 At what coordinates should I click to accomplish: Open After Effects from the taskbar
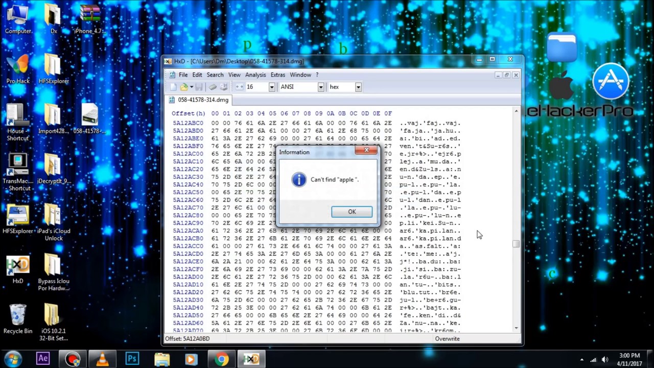43,359
